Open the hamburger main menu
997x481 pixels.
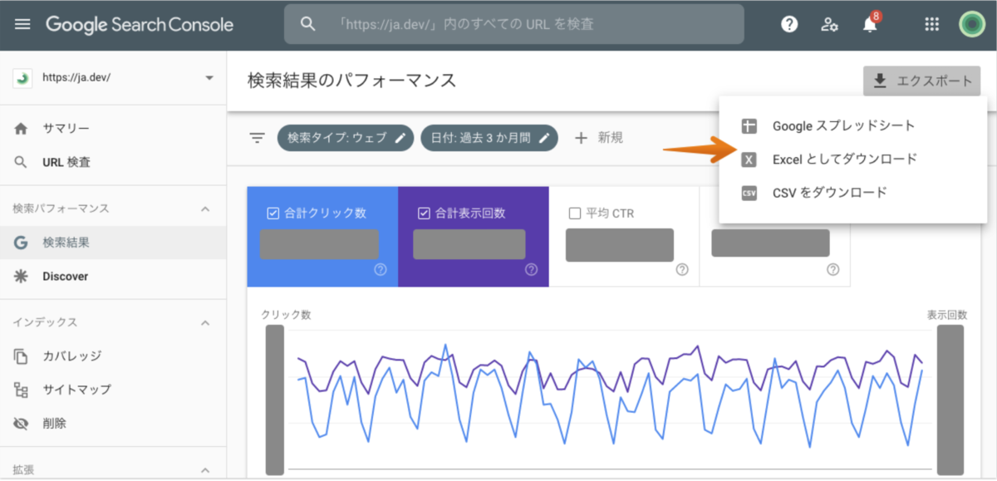[x=22, y=24]
